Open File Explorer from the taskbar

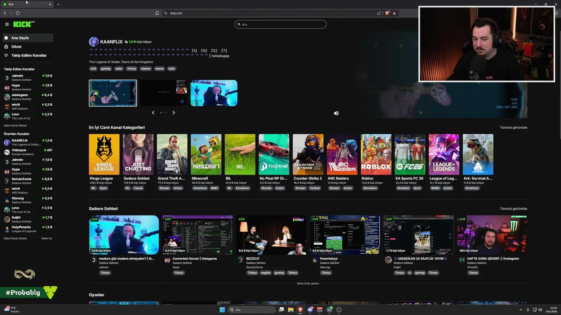tap(291, 310)
